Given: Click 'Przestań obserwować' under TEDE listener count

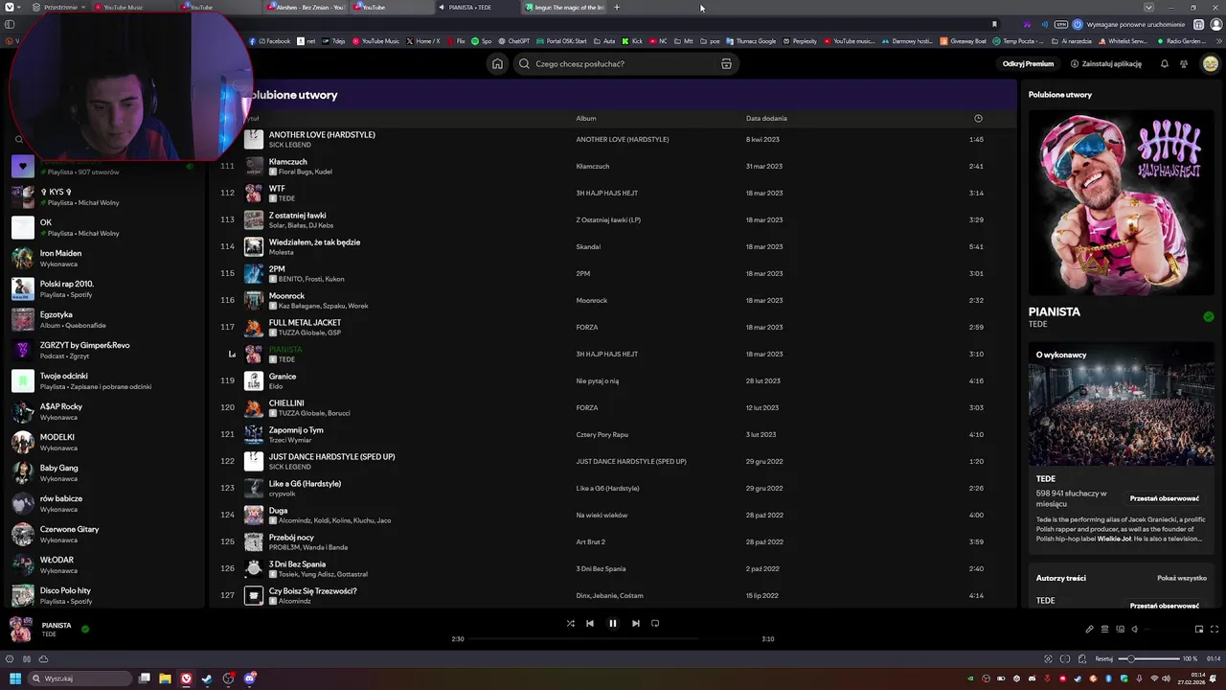Looking at the screenshot, I should click(x=1164, y=498).
